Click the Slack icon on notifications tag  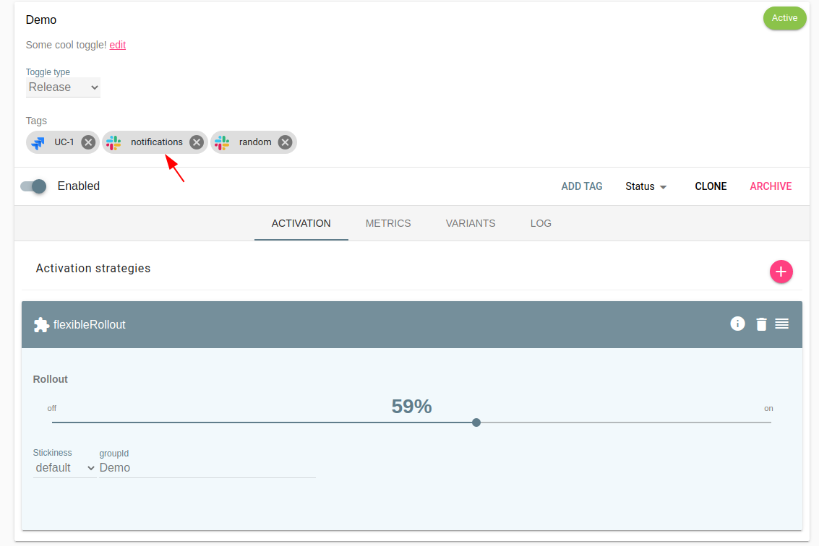click(113, 142)
